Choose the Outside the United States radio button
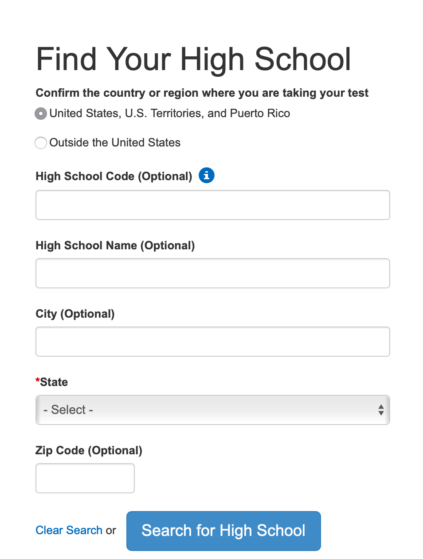 [41, 143]
